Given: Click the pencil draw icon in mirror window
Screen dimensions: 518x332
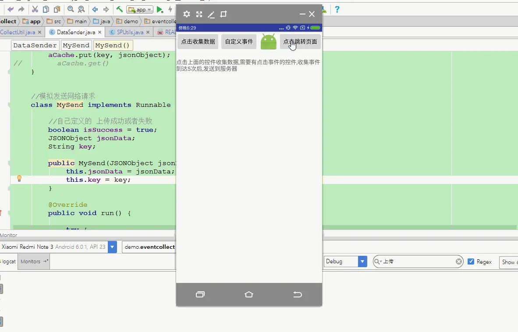Looking at the screenshot, I should point(211,14).
